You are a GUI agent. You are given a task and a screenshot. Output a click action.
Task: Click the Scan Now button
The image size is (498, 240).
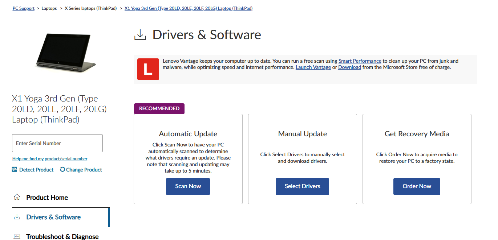click(188, 186)
